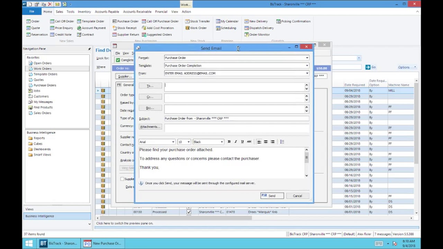
Task: Open Stock Receipt from ribbon
Action: (124, 28)
